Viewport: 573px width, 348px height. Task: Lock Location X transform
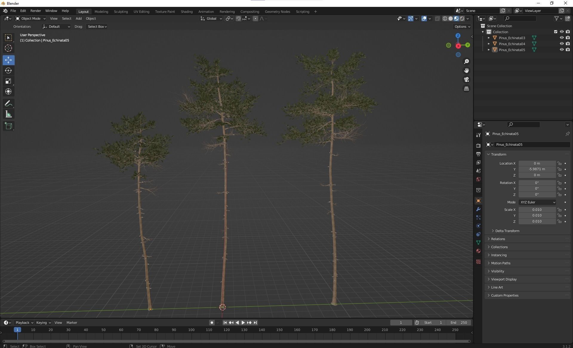[559, 163]
